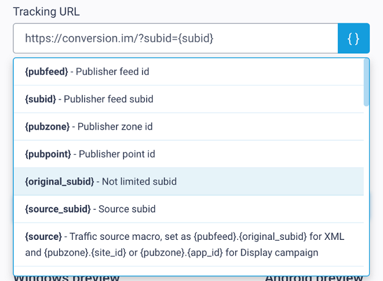Click inside the Tracking URL input field
Viewport: 383px width, 281px height.
pos(176,38)
